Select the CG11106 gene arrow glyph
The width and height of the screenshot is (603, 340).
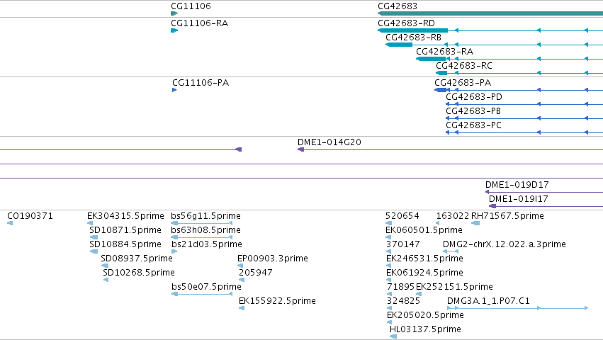pyautogui.click(x=174, y=13)
